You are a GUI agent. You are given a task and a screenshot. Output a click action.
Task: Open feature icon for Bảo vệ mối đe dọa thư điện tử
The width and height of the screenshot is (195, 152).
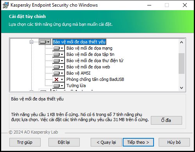click(59, 61)
